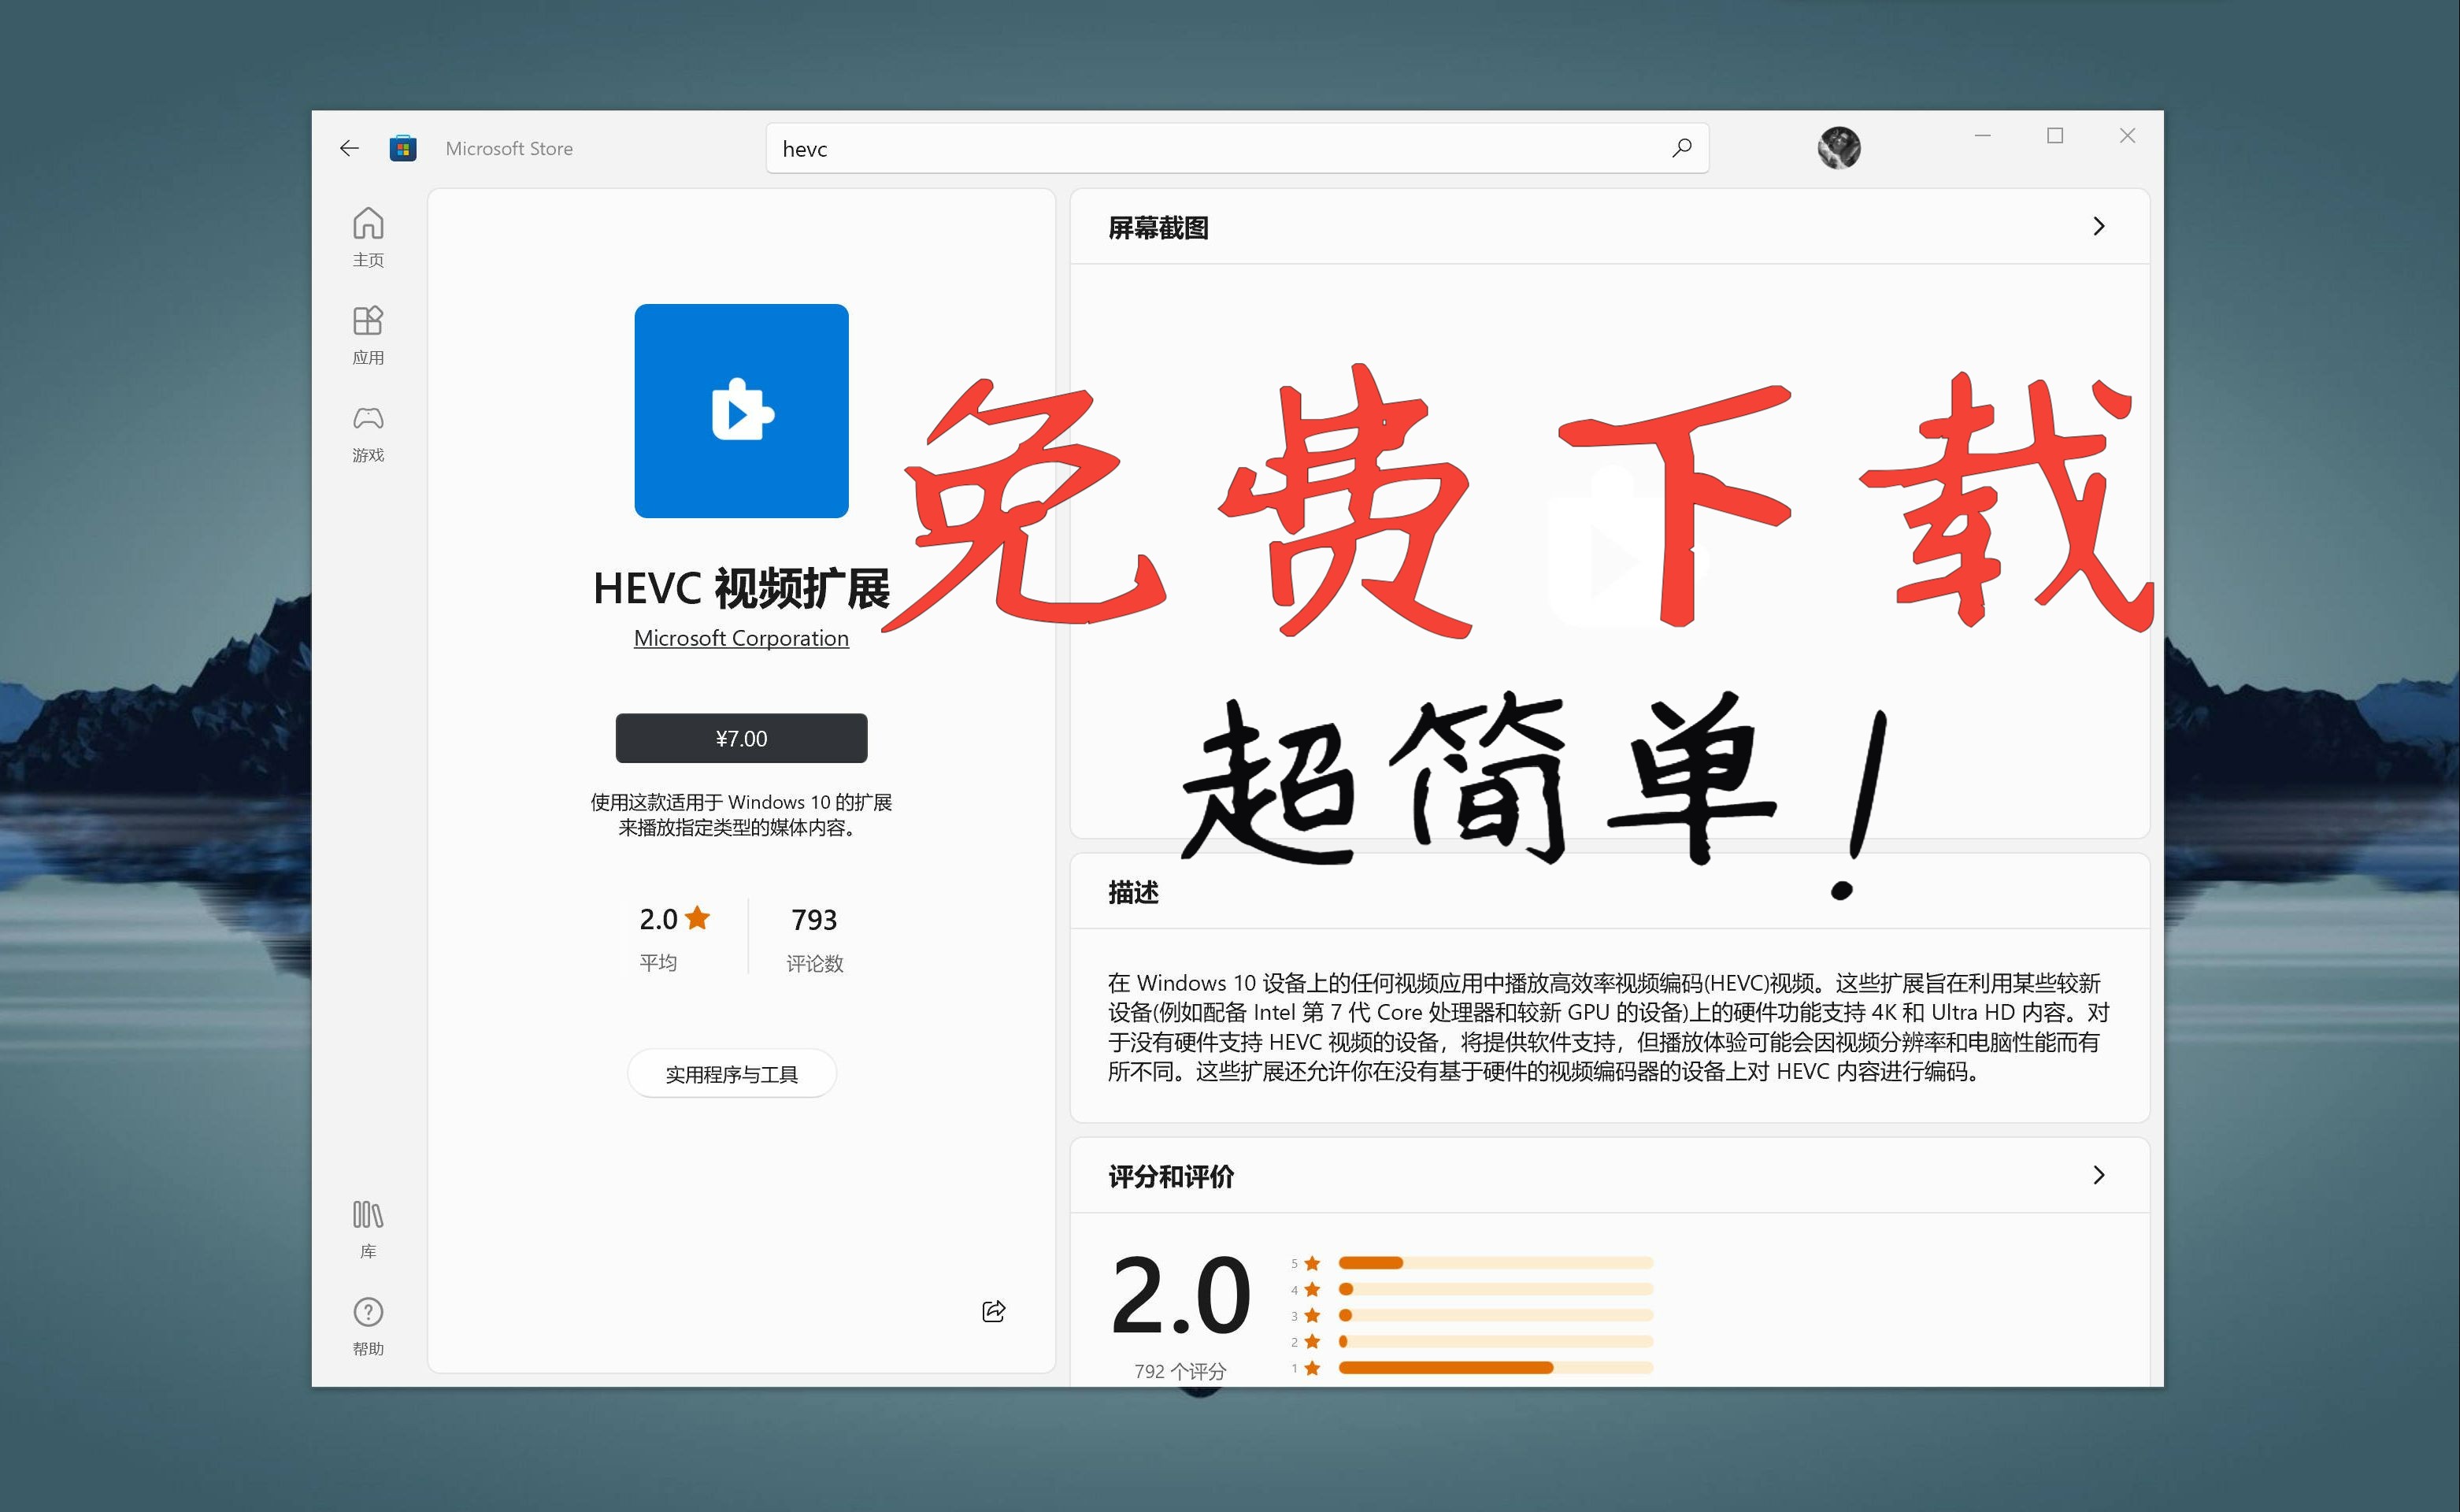Click the share icon
The width and height of the screenshot is (2460, 1512).
(x=994, y=1311)
